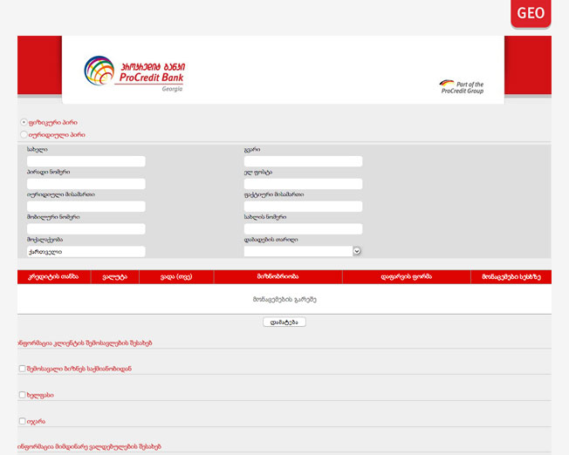Viewport: 569px width, 455px height.
Task: Click the ელ ფოსტა (email) input field
Action: pos(303,184)
